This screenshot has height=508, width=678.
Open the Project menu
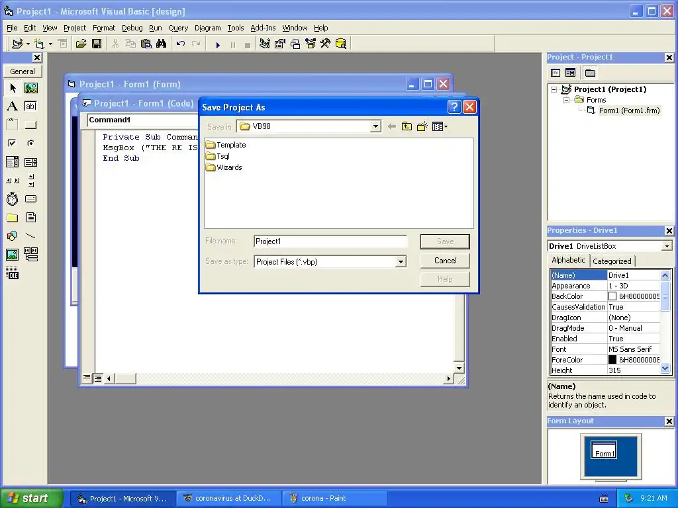click(x=75, y=28)
